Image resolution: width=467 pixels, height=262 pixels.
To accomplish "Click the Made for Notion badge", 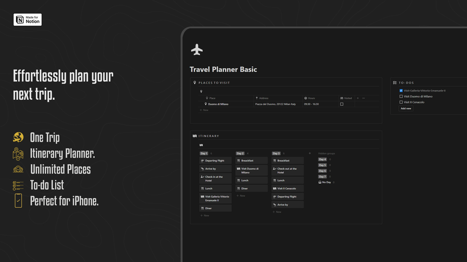I will (27, 19).
